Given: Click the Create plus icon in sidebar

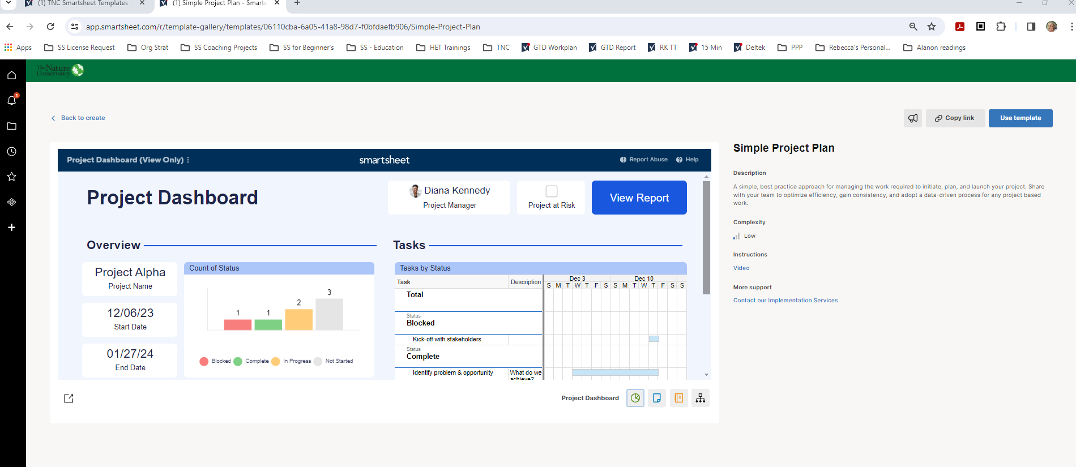Looking at the screenshot, I should (11, 228).
